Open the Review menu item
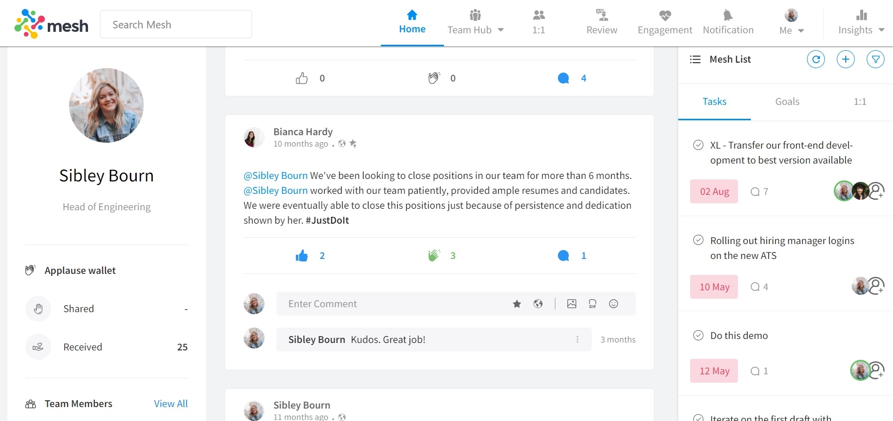The height and width of the screenshot is (421, 893). (x=602, y=23)
